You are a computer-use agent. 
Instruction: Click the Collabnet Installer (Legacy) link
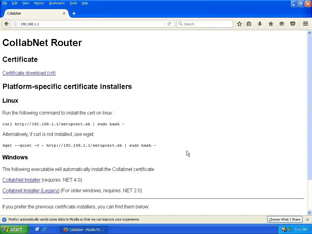(31, 191)
